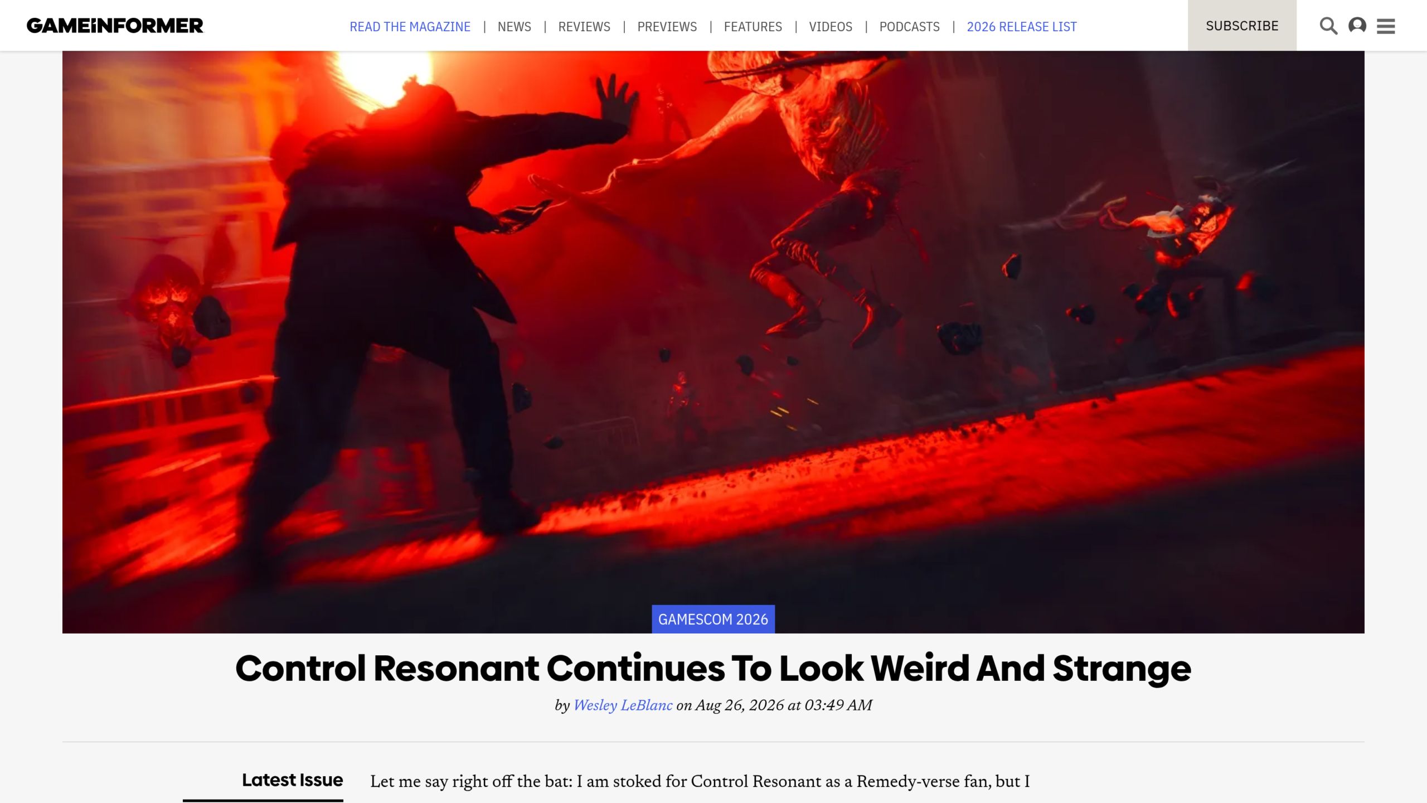Open the Videos section
Screen dimensions: 1427x803
pyautogui.click(x=831, y=27)
